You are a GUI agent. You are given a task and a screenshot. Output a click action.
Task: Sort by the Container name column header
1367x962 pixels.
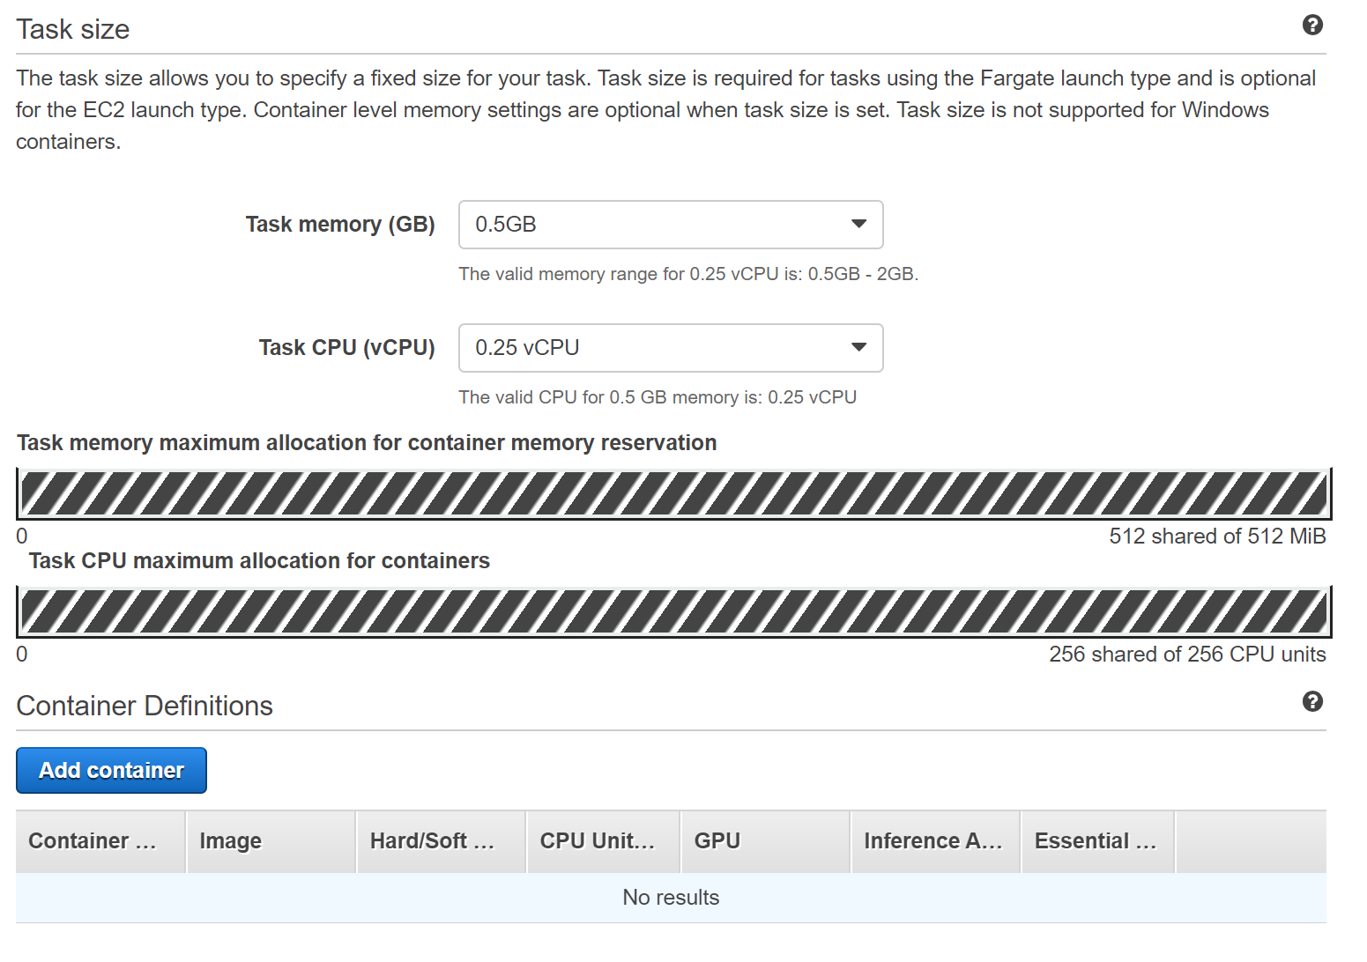click(x=93, y=841)
